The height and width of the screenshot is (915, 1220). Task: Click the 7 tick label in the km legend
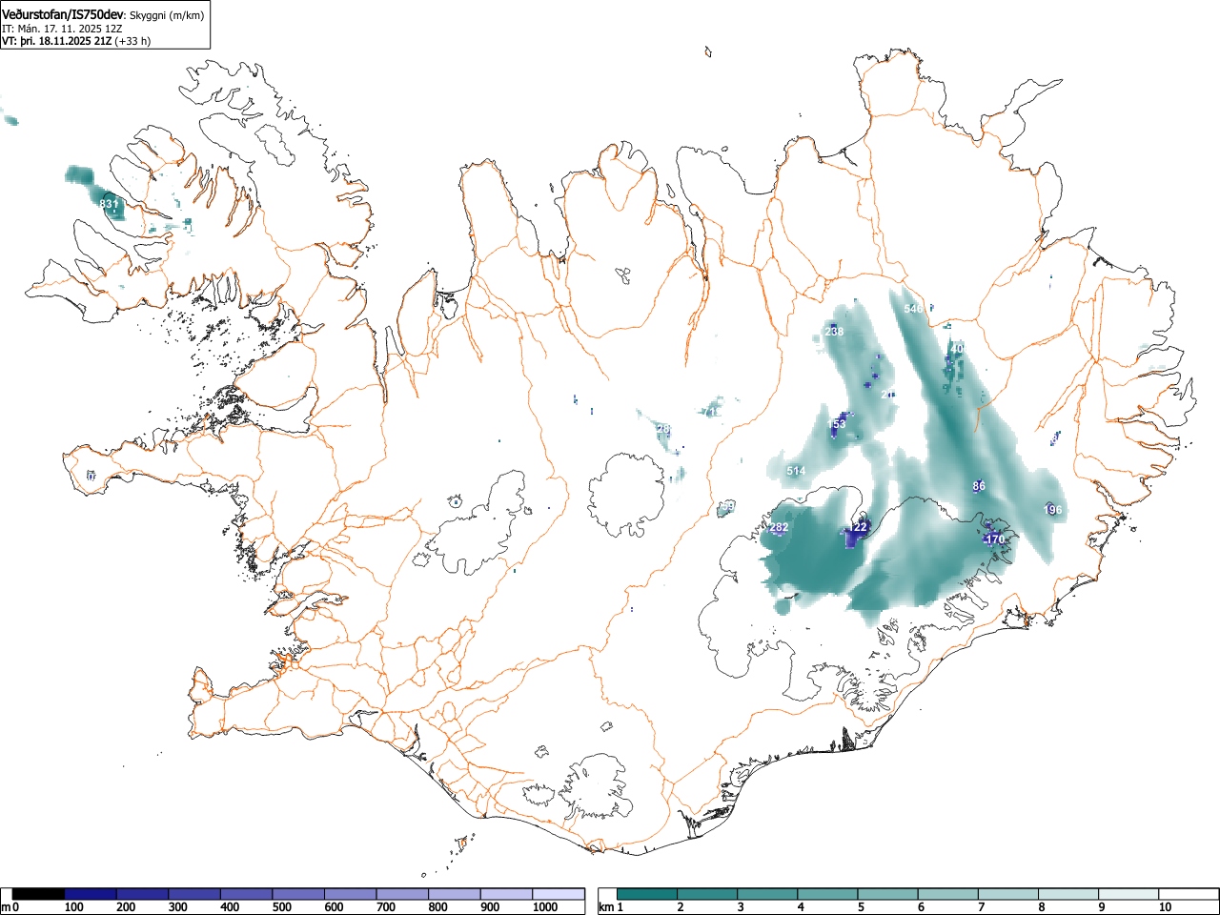(x=981, y=907)
